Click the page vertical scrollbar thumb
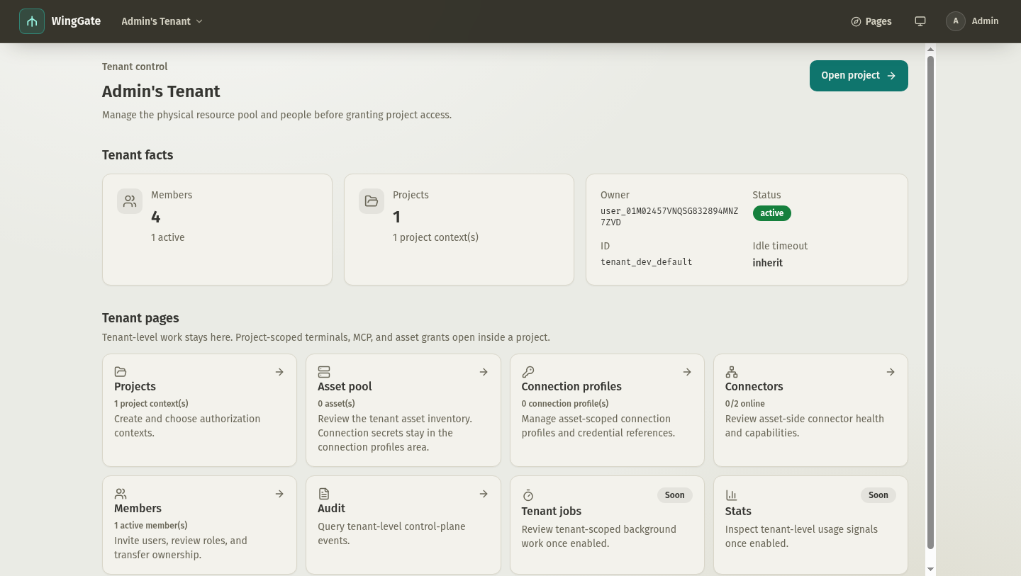Image resolution: width=1021 pixels, height=576 pixels. 931,302
